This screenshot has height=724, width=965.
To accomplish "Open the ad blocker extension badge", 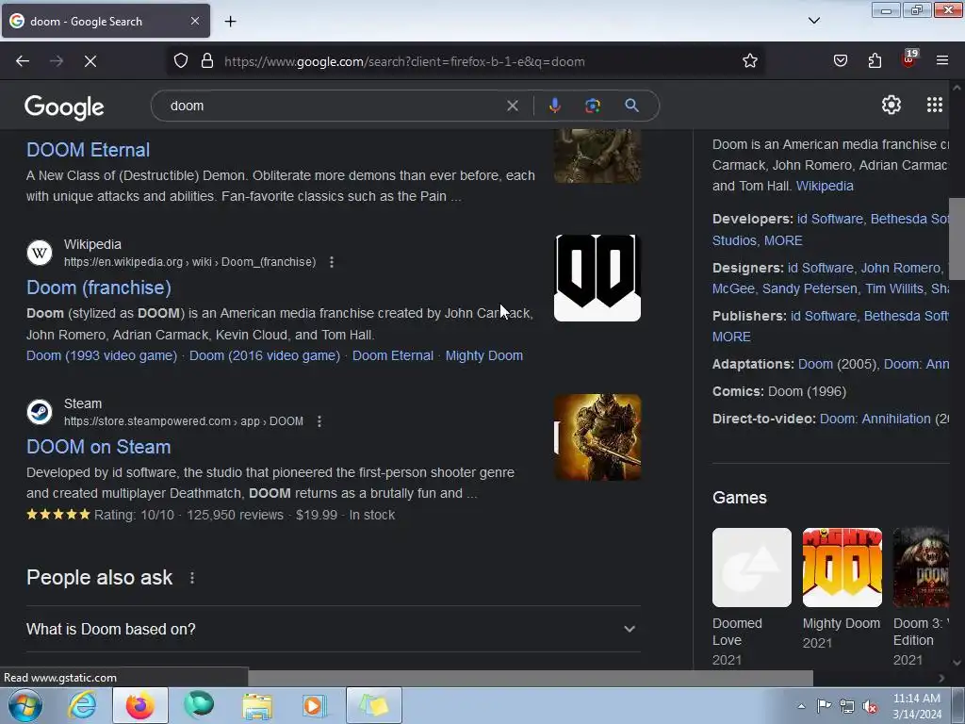I will click(909, 59).
